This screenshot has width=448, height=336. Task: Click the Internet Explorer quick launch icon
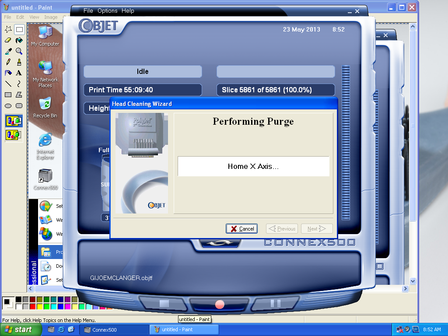tap(61, 329)
